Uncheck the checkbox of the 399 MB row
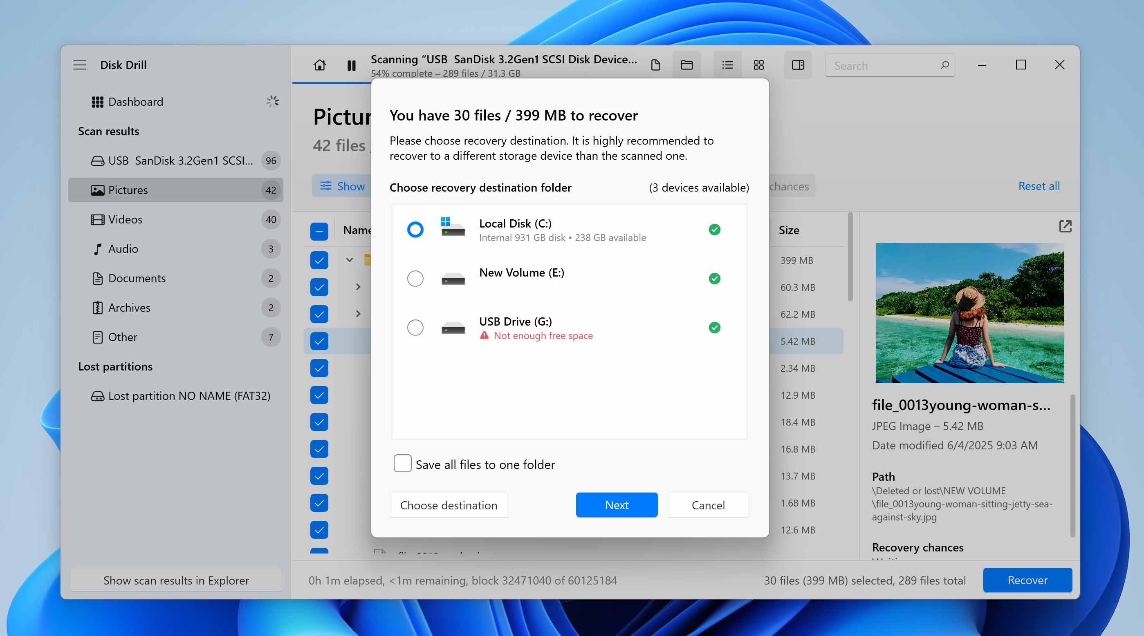 [x=319, y=260]
